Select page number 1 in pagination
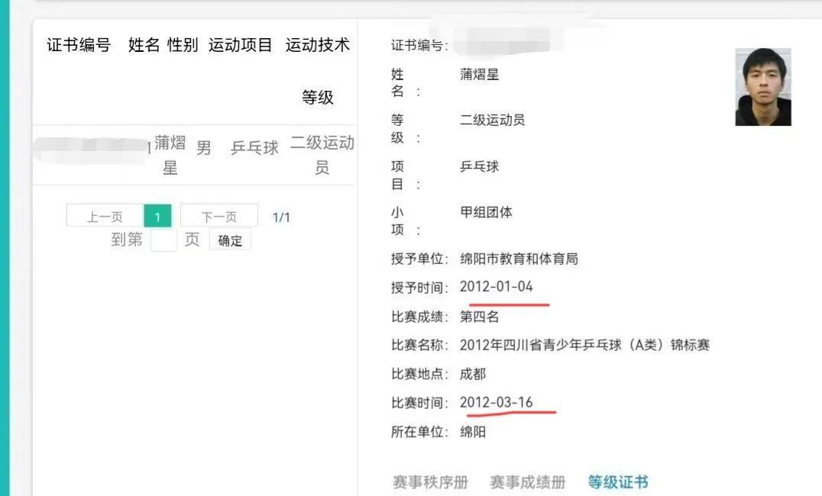Screen dimensions: 822x496 click(x=157, y=217)
